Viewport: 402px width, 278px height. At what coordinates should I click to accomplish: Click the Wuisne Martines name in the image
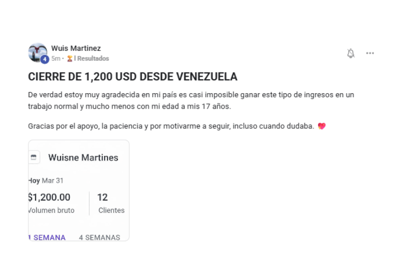[x=83, y=157]
